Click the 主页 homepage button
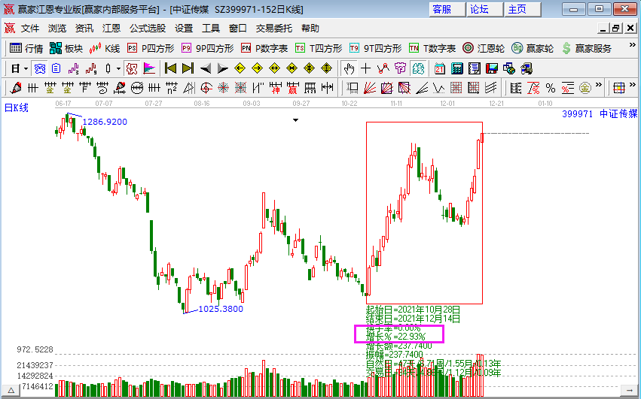 [x=523, y=9]
